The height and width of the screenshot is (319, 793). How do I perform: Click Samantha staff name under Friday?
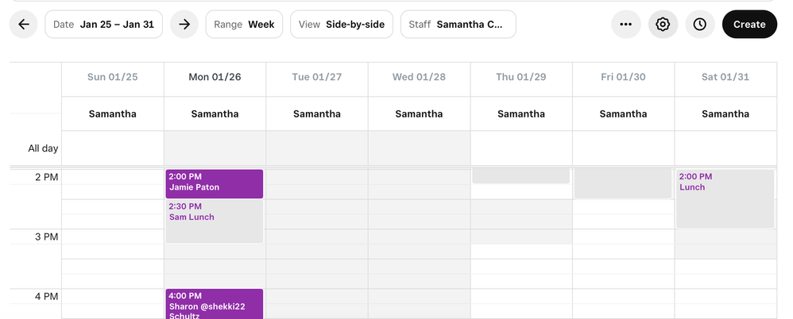click(623, 113)
